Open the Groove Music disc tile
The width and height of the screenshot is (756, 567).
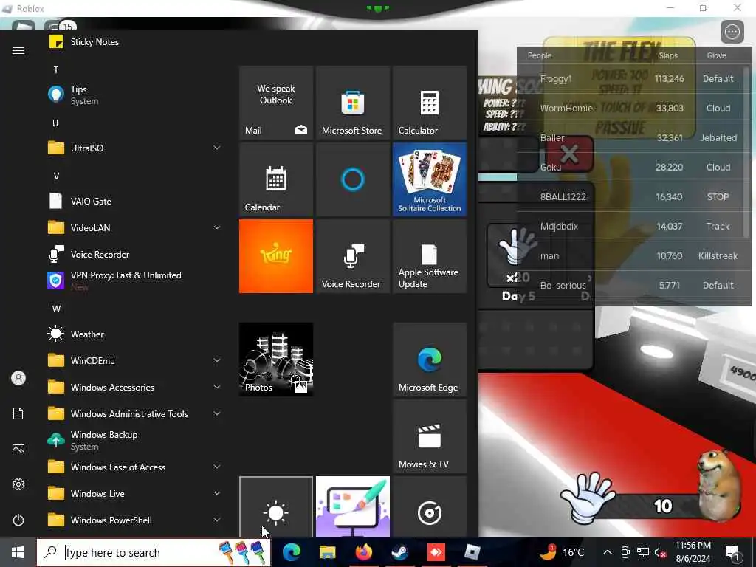430,506
